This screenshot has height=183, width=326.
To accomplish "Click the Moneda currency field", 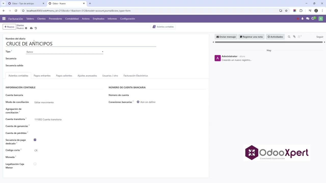I will pos(69,157).
